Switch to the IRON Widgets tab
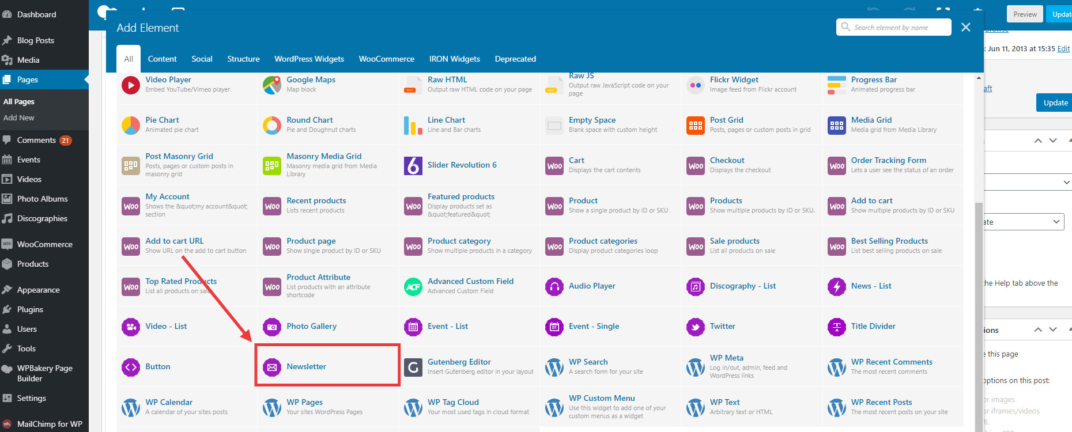 (455, 59)
